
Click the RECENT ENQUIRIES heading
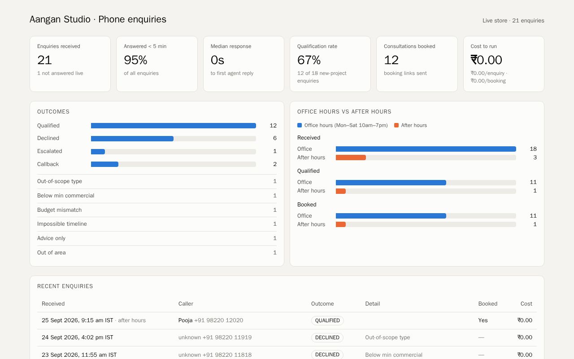(65, 286)
